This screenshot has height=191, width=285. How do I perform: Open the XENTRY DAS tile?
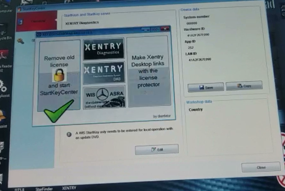(104, 73)
